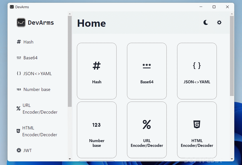The height and width of the screenshot is (165, 242).
Task: Click the HTML5 icon on HTML card
Action: [197, 124]
